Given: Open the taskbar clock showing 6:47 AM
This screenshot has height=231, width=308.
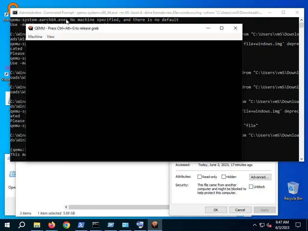Looking at the screenshot, I should (282, 225).
